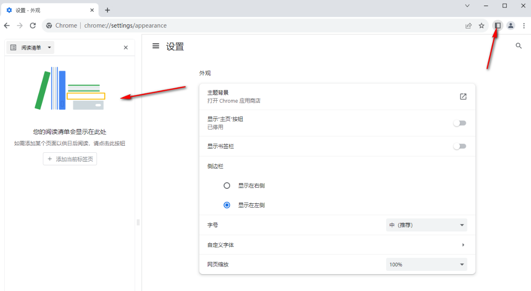The width and height of the screenshot is (531, 291).
Task: Open the tab search chevron
Action: (x=467, y=6)
